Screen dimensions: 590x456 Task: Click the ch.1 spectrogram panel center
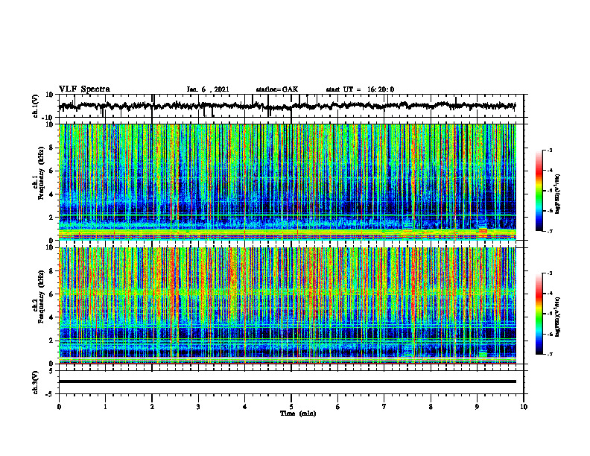(287, 182)
